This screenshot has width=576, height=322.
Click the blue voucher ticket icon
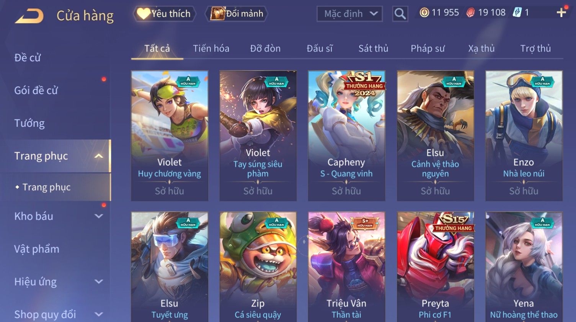point(517,13)
